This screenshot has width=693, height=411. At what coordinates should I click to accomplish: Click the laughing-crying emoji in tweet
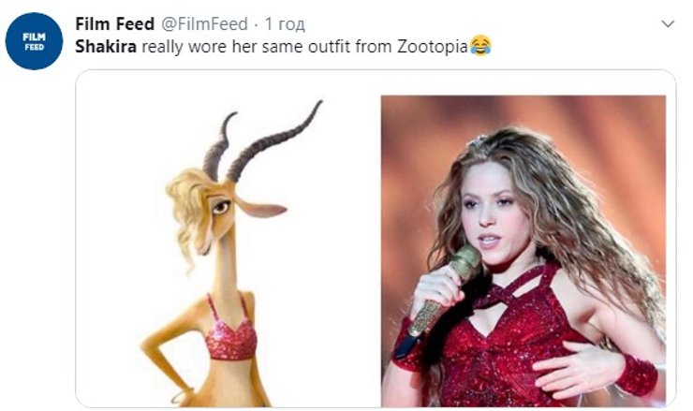pos(480,45)
